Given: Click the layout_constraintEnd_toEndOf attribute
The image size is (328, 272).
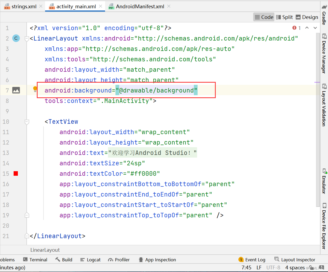Looking at the screenshot, I should coord(136,194).
